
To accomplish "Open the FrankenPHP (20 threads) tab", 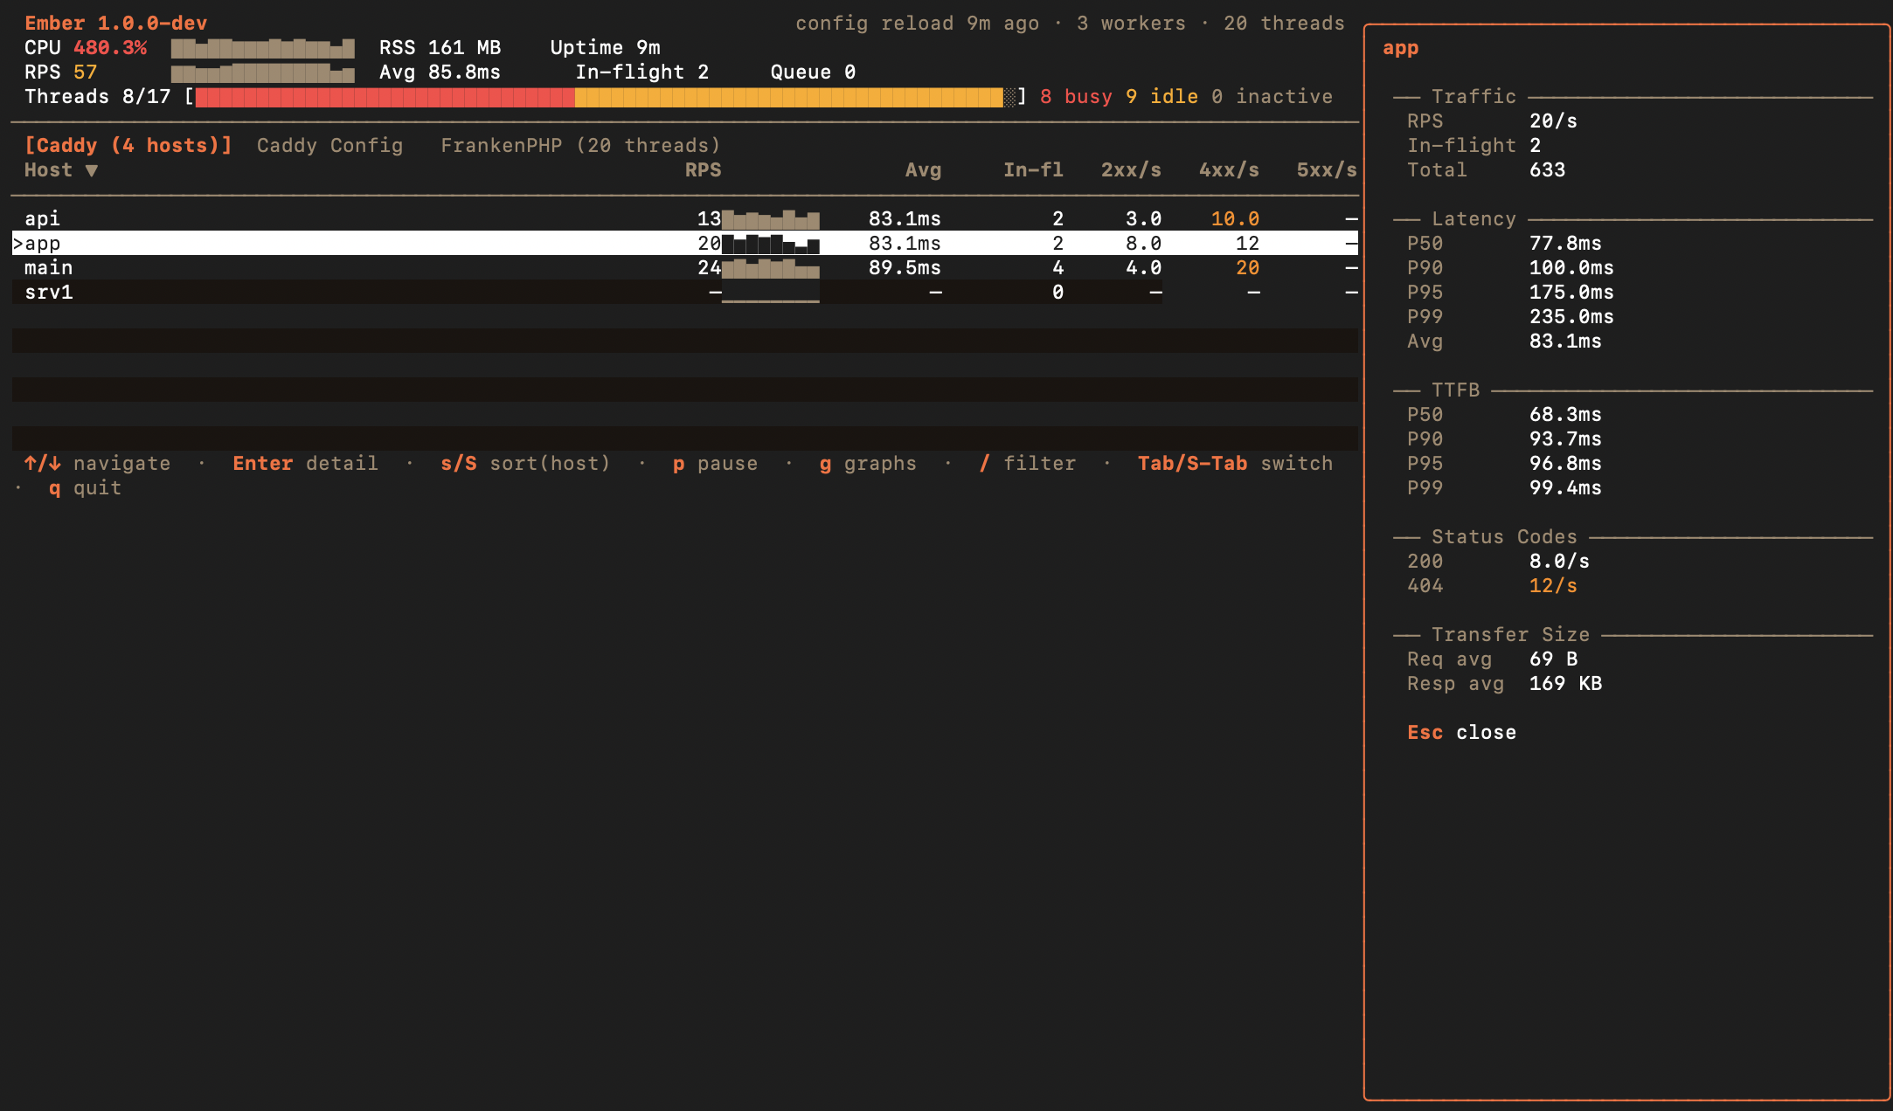I will point(580,146).
